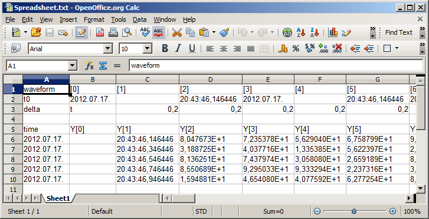Toggle Italic formatting

click(178, 49)
